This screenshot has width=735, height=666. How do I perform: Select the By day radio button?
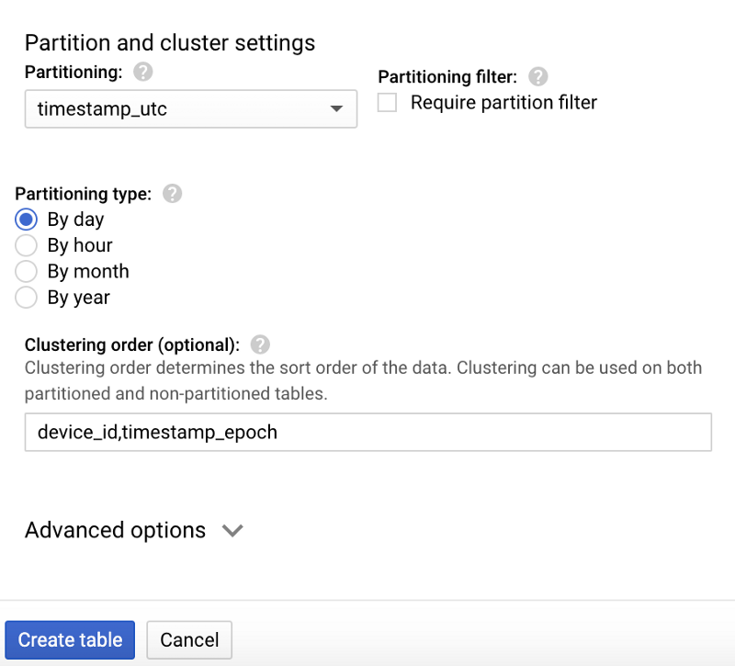[28, 220]
